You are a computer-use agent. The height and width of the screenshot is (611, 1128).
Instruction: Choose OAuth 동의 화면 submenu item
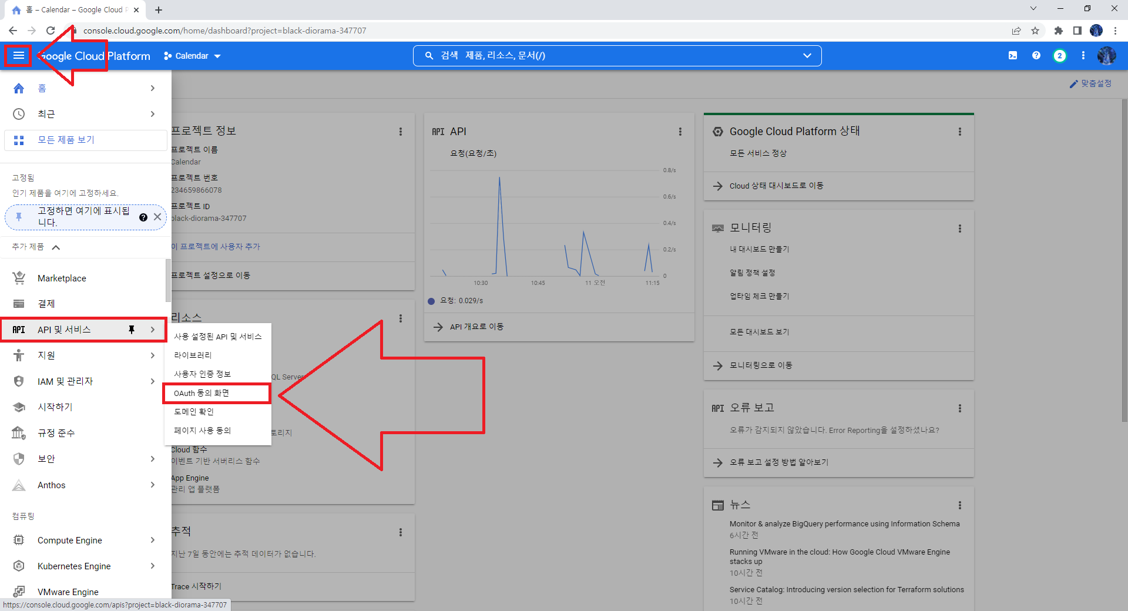coord(217,393)
